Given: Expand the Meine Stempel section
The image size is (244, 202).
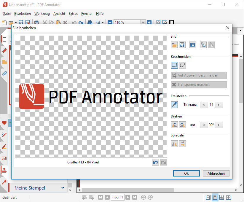Looking at the screenshot, I should click(63, 188).
